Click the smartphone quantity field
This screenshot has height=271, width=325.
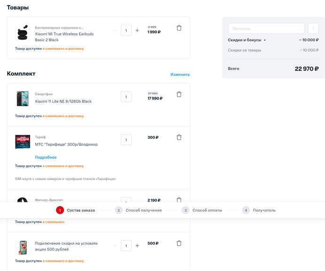point(126,97)
